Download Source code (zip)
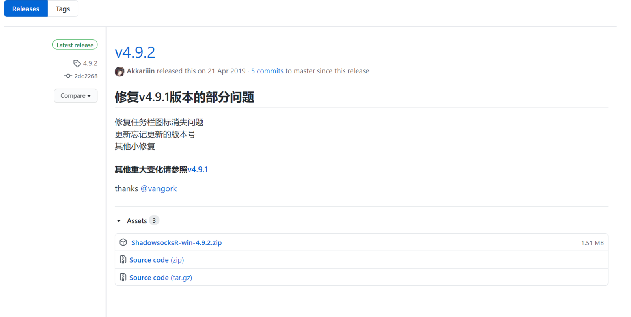This screenshot has width=631, height=317. click(157, 260)
